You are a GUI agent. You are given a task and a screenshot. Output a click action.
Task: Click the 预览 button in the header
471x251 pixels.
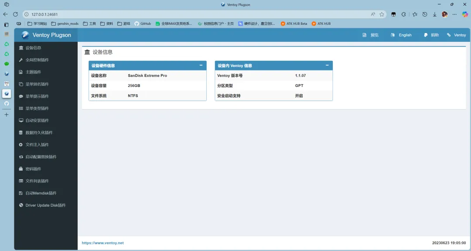371,35
